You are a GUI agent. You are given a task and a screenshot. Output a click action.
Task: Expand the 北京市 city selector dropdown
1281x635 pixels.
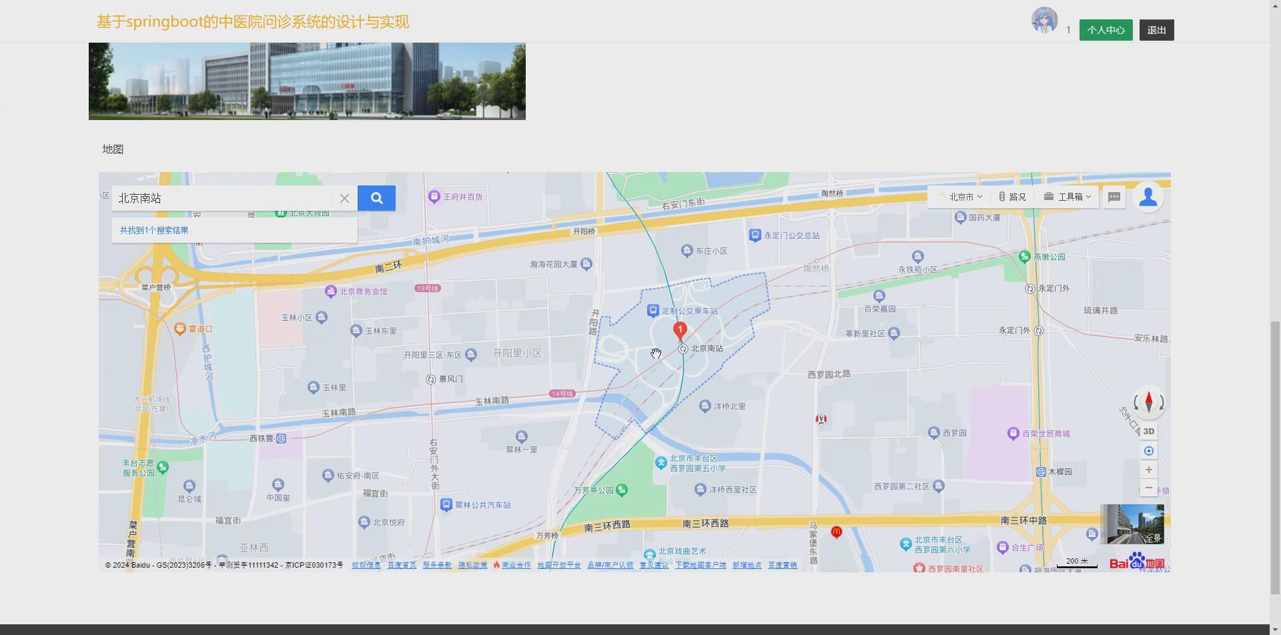pyautogui.click(x=960, y=197)
